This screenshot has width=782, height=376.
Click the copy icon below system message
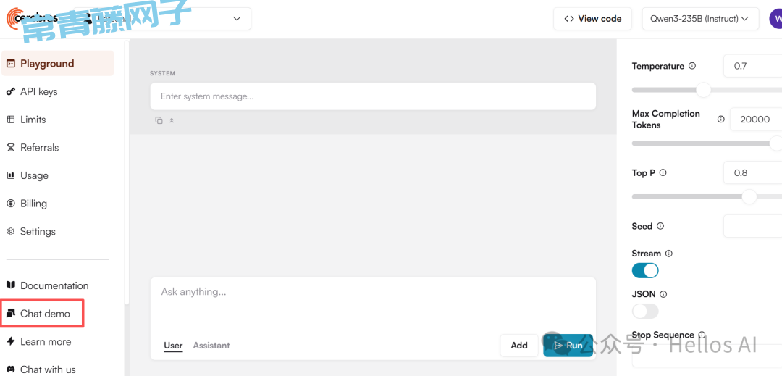[x=159, y=120]
